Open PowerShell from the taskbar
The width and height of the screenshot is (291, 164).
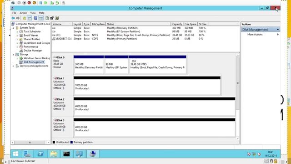40,154
